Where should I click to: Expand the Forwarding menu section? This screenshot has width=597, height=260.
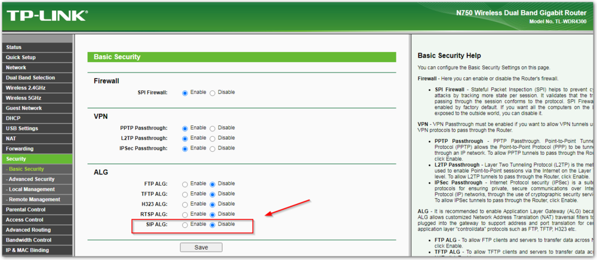[x=20, y=149]
